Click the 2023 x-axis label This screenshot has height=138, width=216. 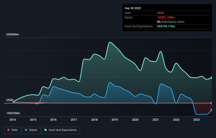196,120
